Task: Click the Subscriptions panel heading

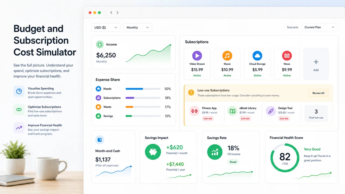Action: click(x=197, y=42)
